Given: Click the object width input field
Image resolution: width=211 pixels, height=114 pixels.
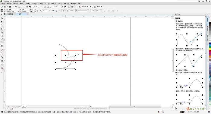Looking at the screenshot, I should pos(24,10).
